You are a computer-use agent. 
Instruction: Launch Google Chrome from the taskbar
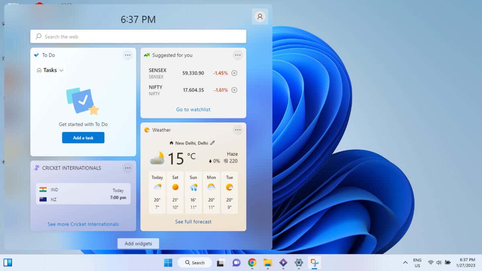[x=252, y=263]
